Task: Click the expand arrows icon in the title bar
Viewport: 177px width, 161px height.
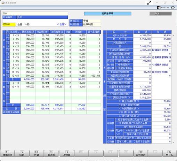Action: 149,3
